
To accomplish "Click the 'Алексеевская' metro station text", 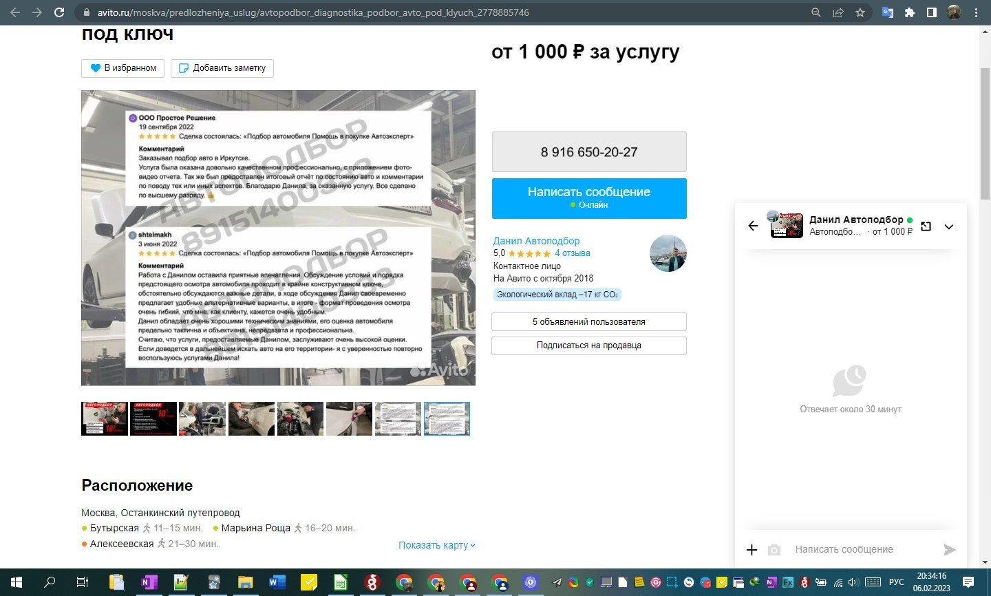I will [x=122, y=544].
